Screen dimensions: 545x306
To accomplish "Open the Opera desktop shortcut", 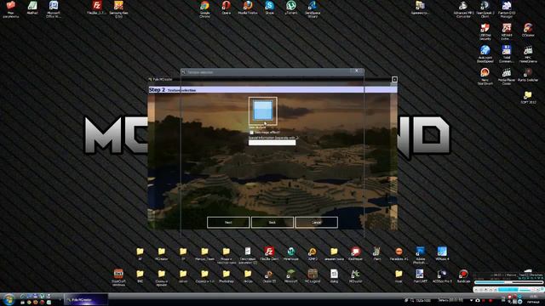I will (226, 8).
